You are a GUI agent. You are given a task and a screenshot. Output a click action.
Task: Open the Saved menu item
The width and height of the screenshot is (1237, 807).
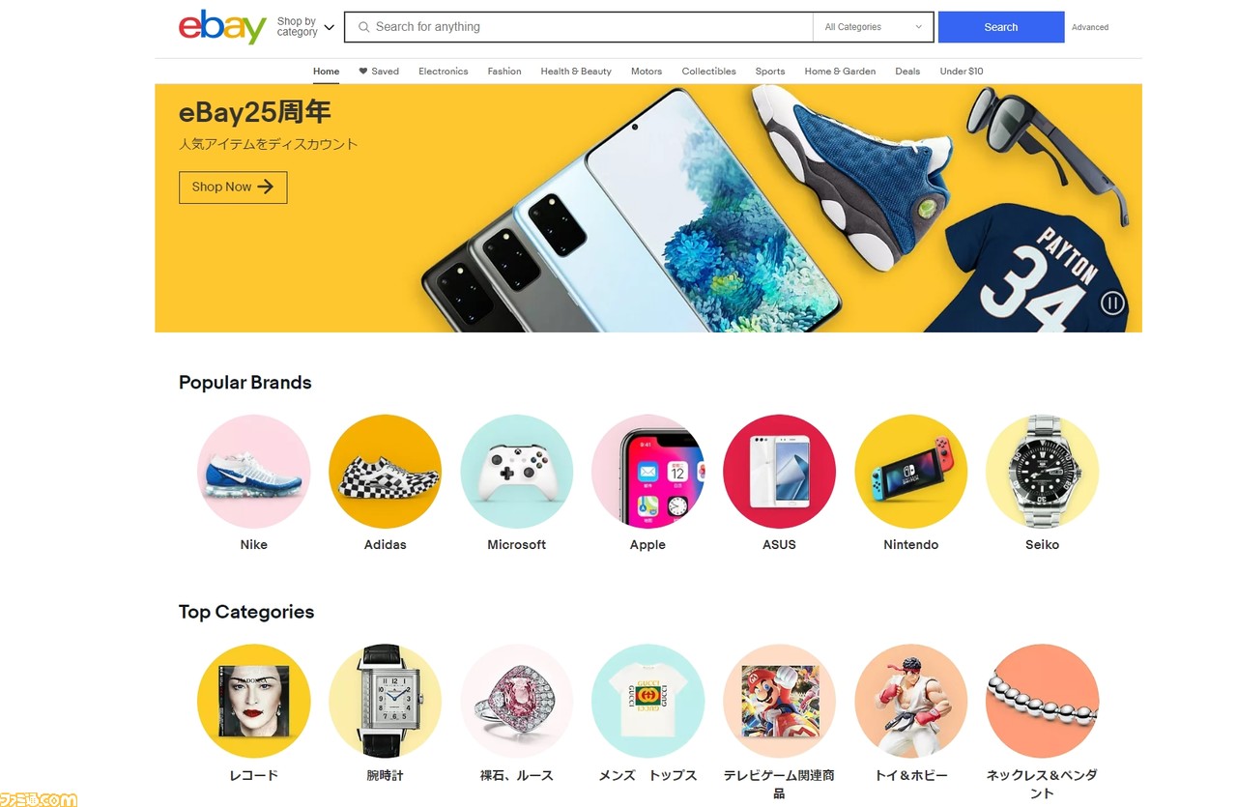(x=379, y=72)
